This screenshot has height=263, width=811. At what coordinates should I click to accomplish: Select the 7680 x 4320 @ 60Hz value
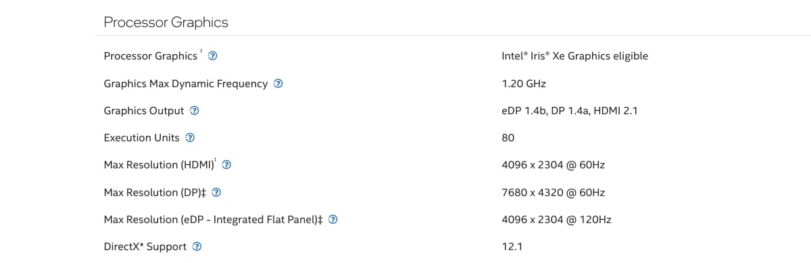[554, 193]
